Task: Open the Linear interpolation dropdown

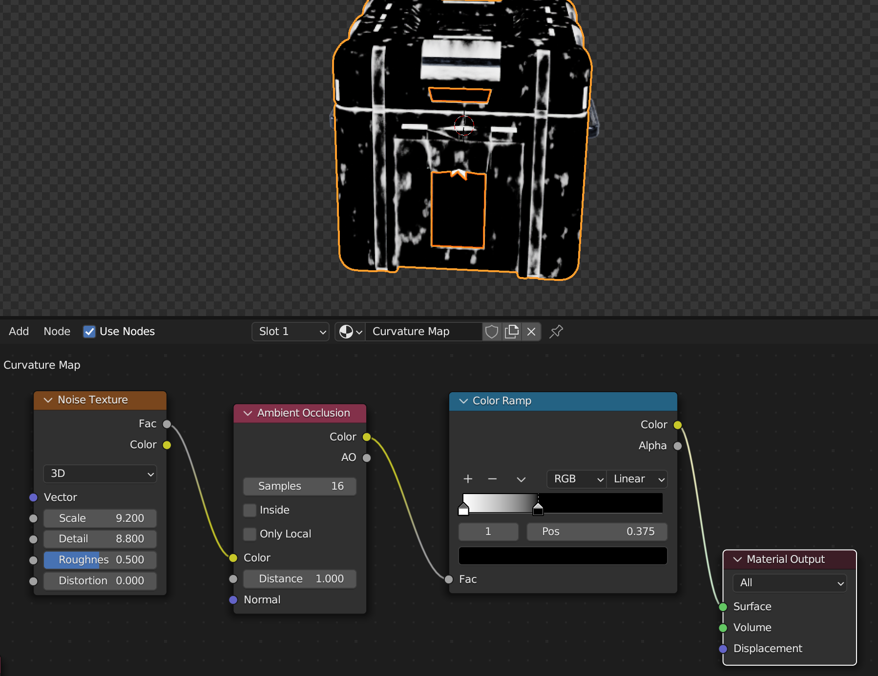Action: (637, 479)
